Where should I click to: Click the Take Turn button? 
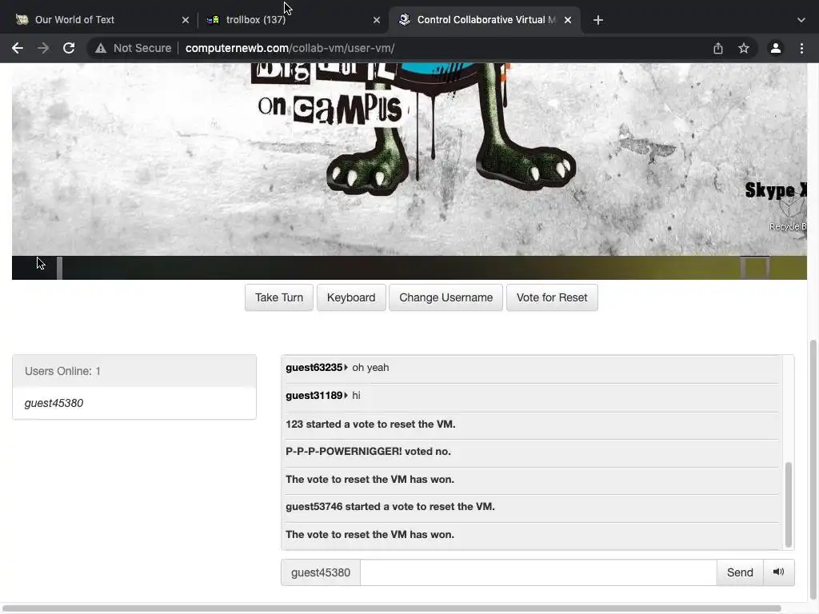[279, 297]
